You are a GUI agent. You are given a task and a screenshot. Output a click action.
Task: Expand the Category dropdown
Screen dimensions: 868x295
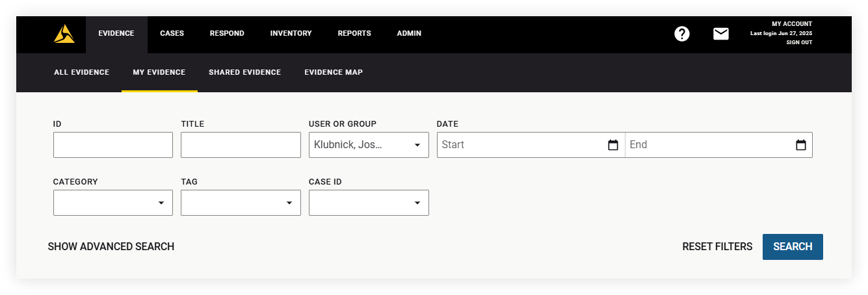tap(113, 203)
